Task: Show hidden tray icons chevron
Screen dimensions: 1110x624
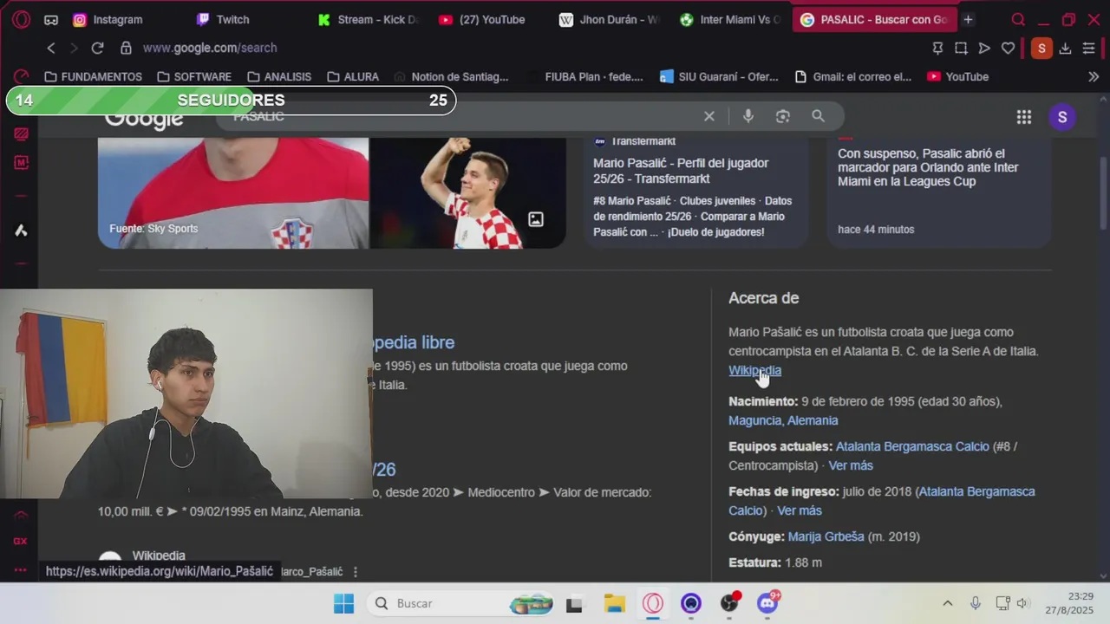Action: pyautogui.click(x=948, y=603)
